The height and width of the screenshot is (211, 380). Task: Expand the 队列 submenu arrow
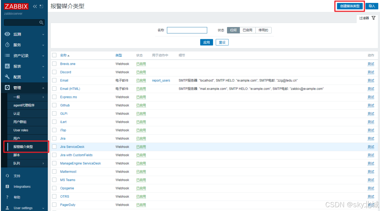[43, 163]
